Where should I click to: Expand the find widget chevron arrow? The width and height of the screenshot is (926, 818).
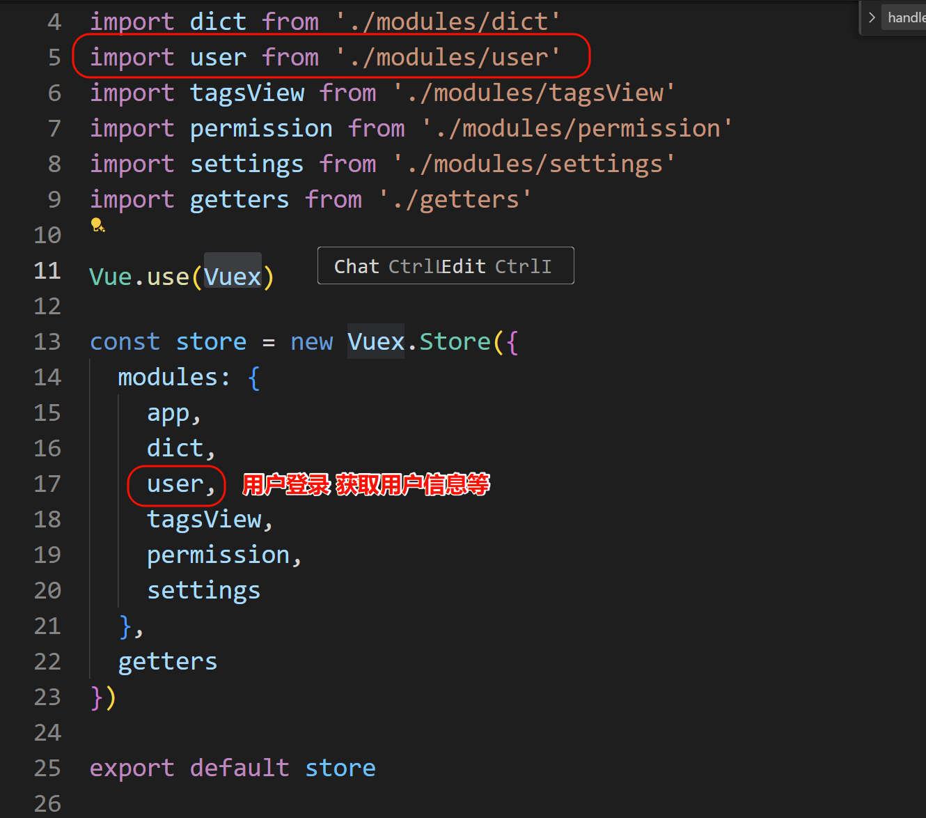click(x=872, y=17)
